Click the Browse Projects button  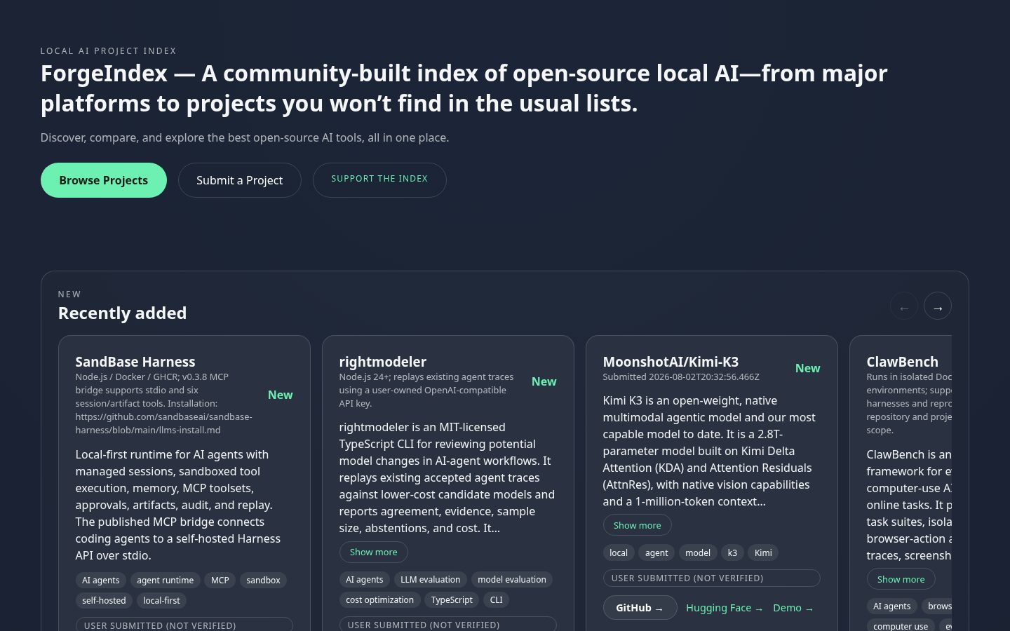coord(104,180)
